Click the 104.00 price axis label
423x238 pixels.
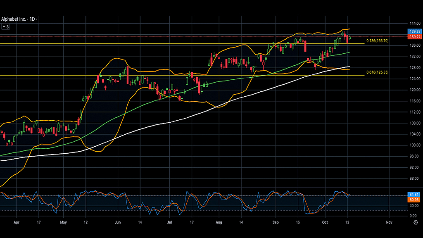[x=415, y=134]
